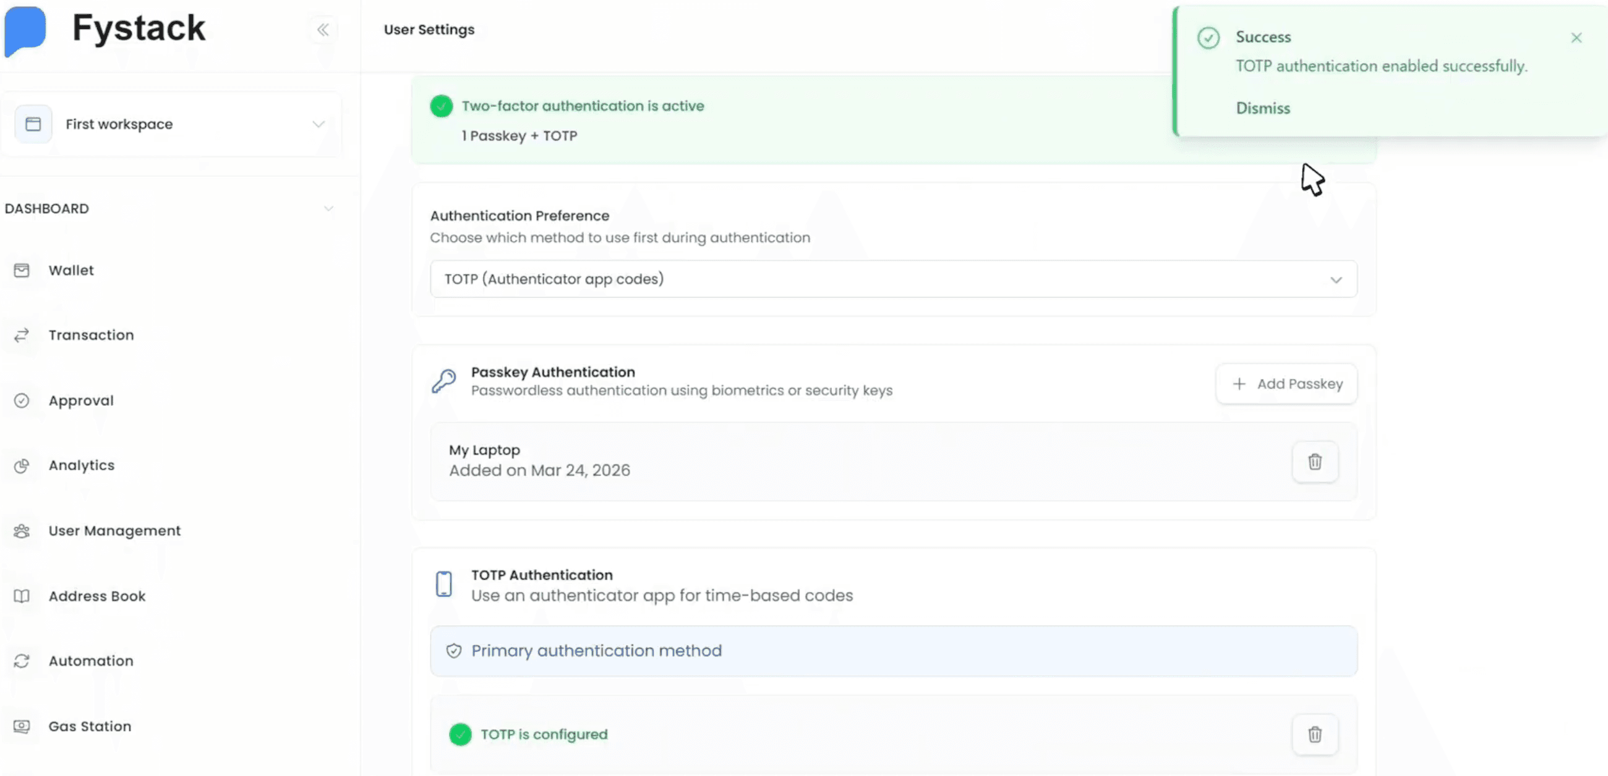Open User Management
This screenshot has width=1608, height=776.
click(x=115, y=531)
